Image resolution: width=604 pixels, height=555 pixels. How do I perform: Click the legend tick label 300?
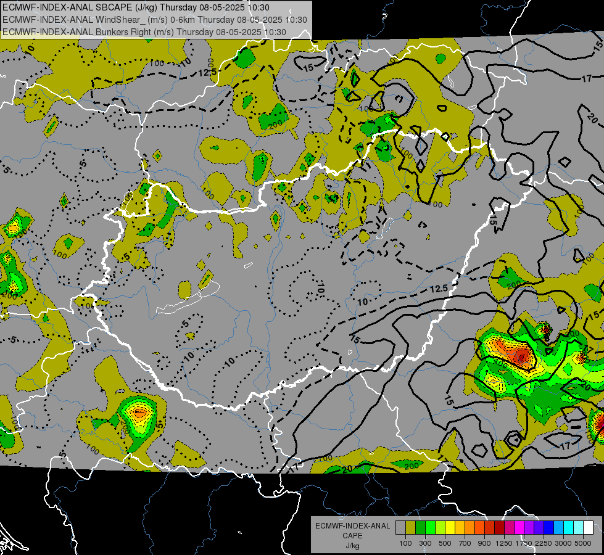(425, 543)
